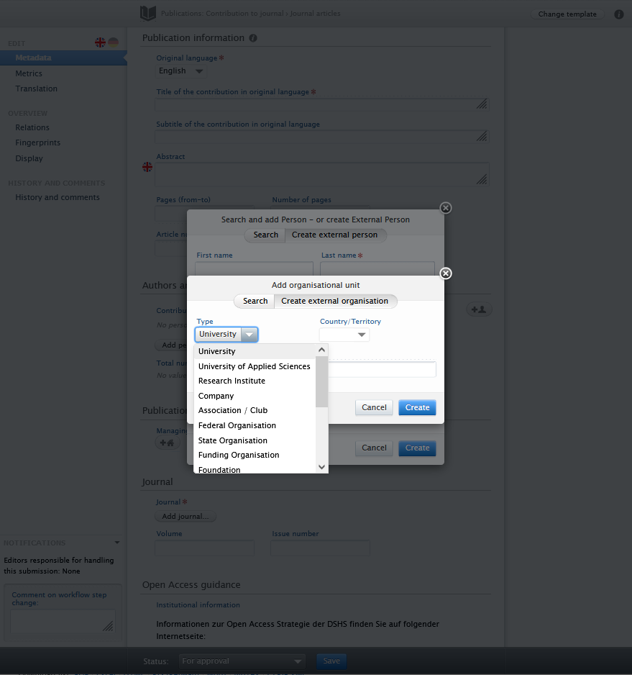Open the info icon in the top-right header

619,14
